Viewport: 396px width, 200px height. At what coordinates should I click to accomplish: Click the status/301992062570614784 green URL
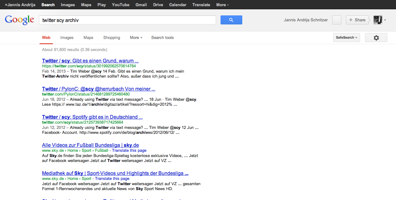pyautogui.click(x=89, y=66)
